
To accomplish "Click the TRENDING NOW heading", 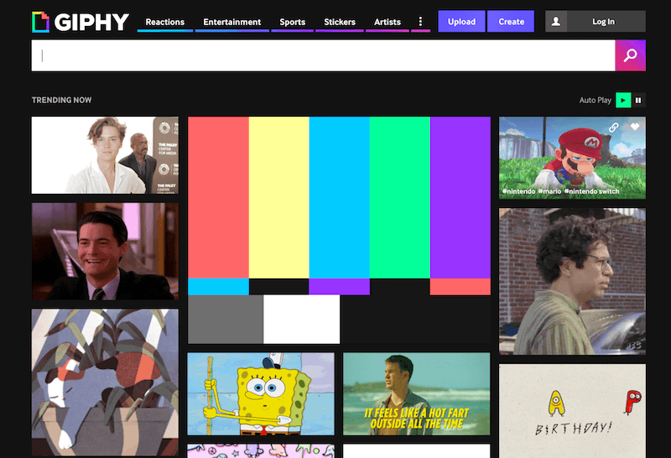I will (x=61, y=100).
